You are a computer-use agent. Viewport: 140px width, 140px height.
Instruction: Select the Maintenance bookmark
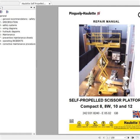click(9, 35)
